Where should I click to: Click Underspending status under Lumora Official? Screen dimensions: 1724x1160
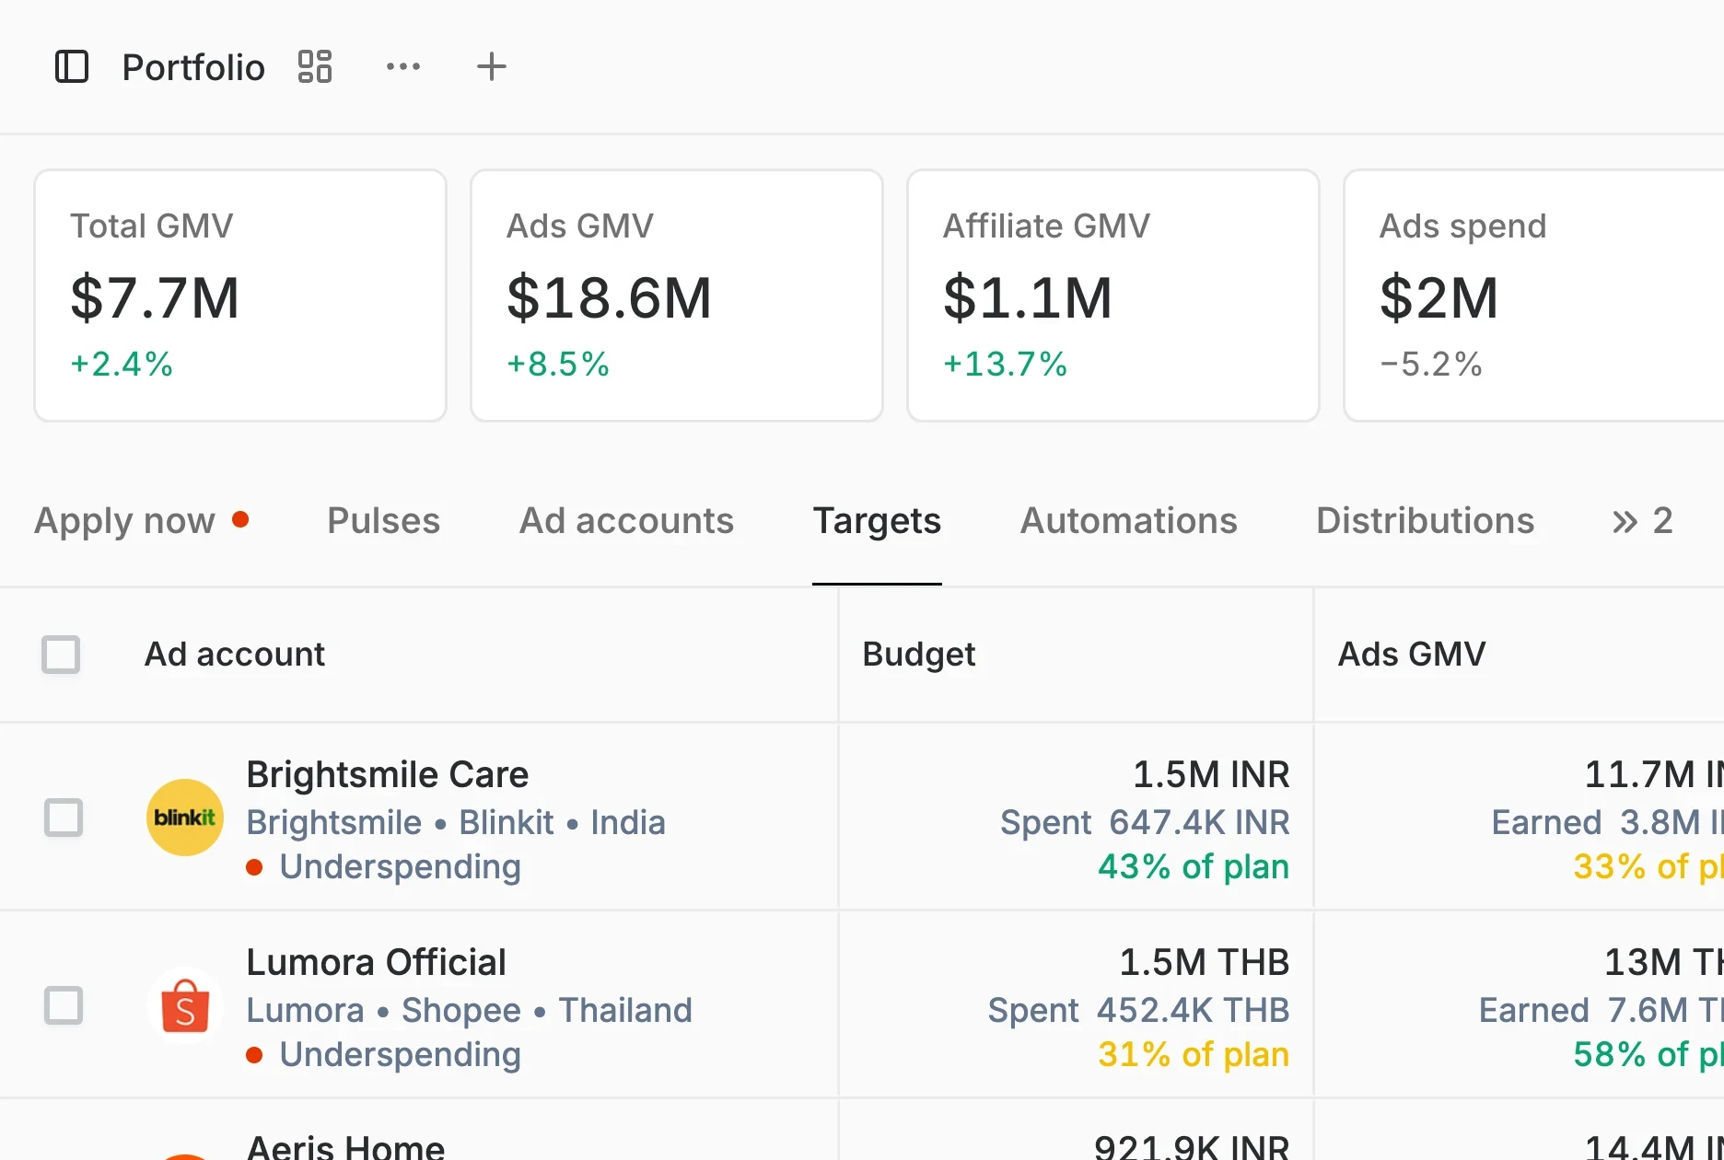point(401,1055)
